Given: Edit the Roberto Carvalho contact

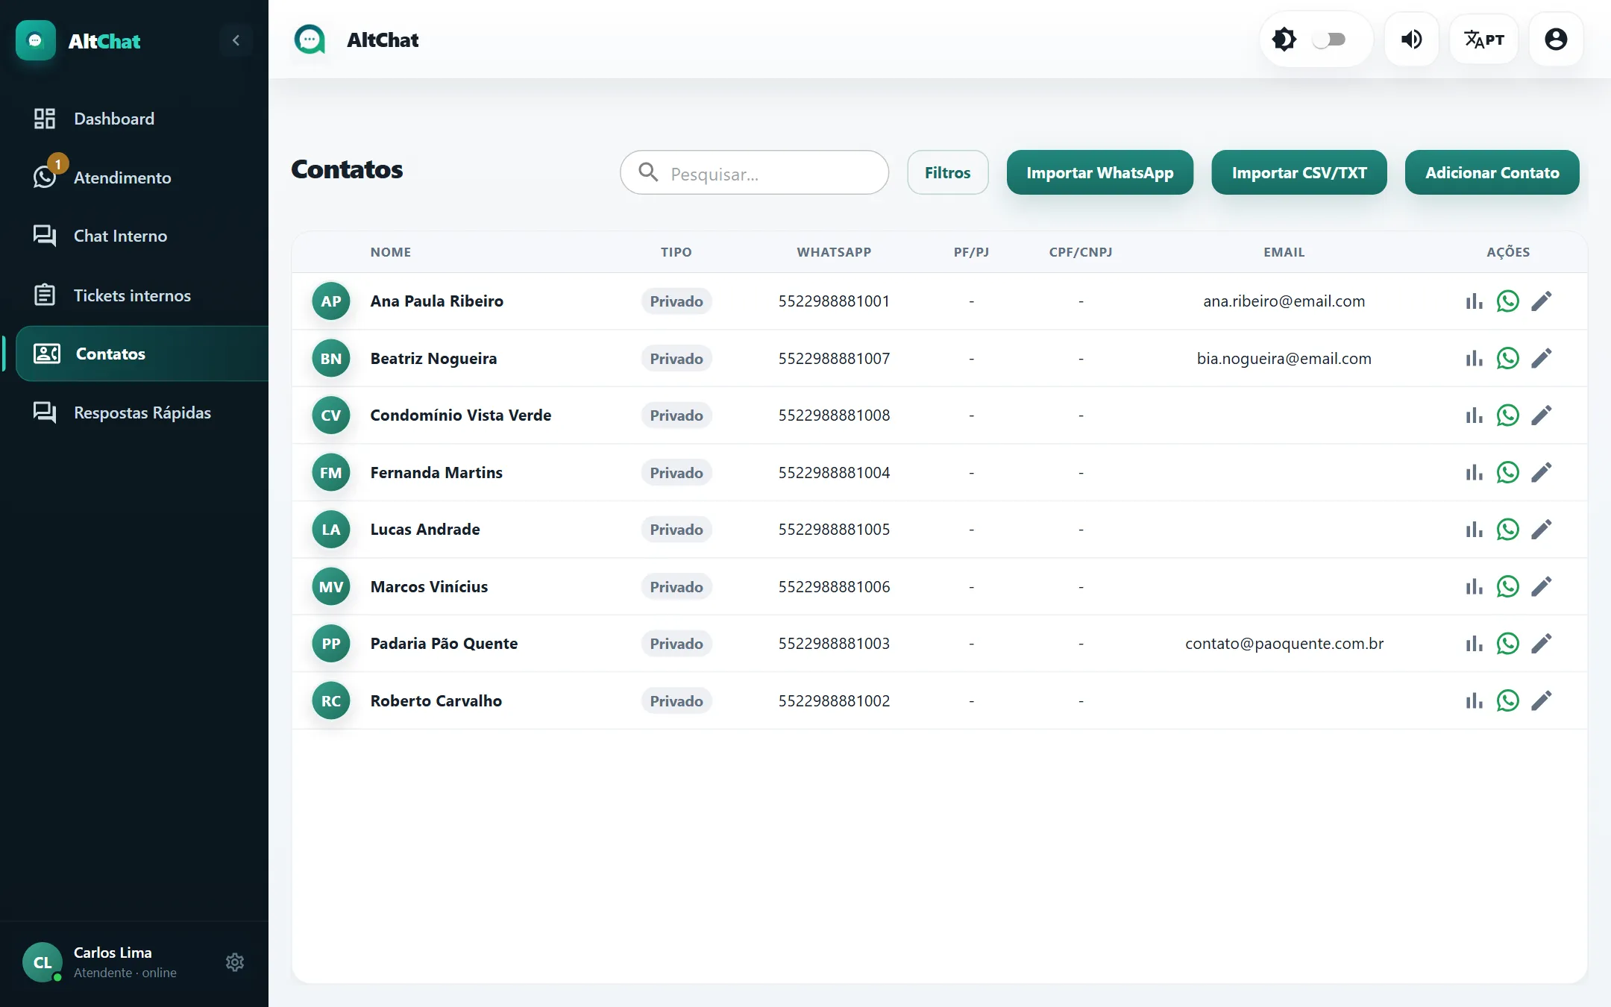Looking at the screenshot, I should point(1542,701).
